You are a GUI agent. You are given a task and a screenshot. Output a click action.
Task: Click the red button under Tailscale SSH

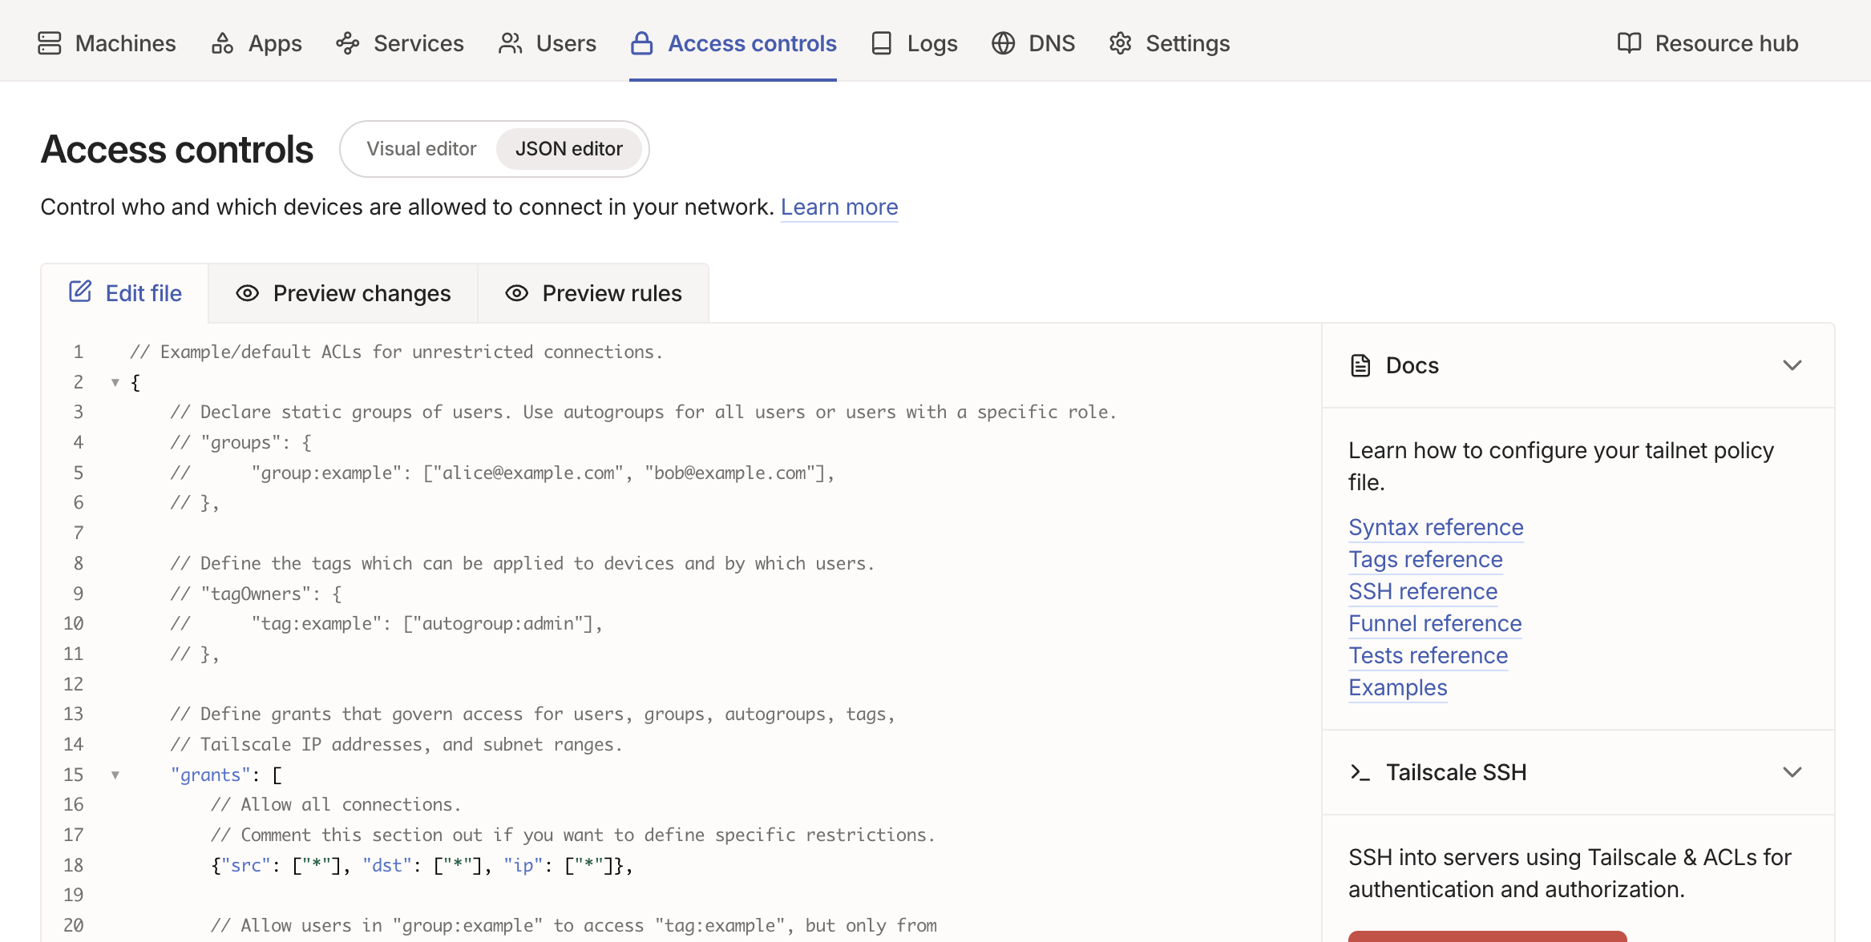(x=1486, y=936)
